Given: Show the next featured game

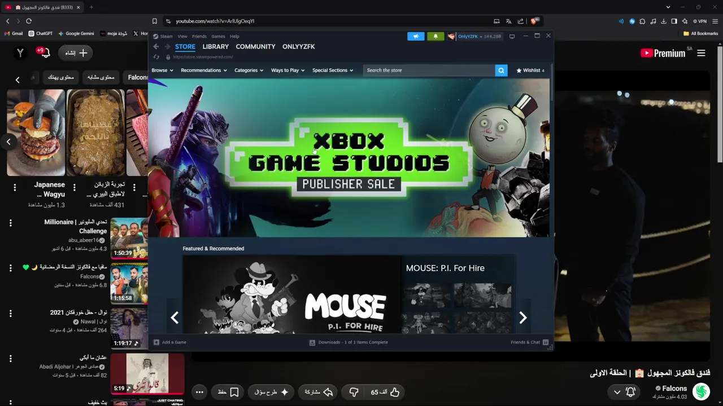Looking at the screenshot, I should (523, 318).
